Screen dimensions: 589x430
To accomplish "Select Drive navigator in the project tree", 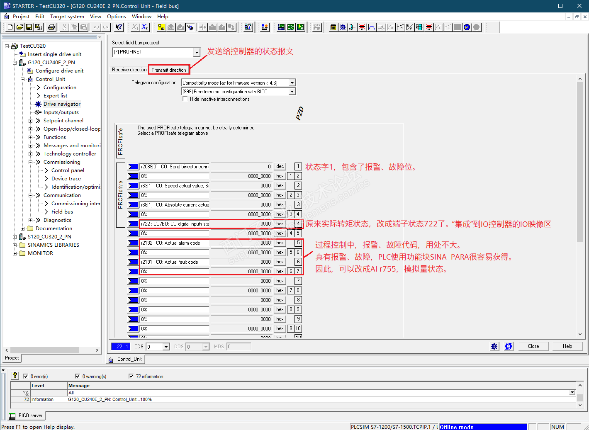I will pos(62,104).
